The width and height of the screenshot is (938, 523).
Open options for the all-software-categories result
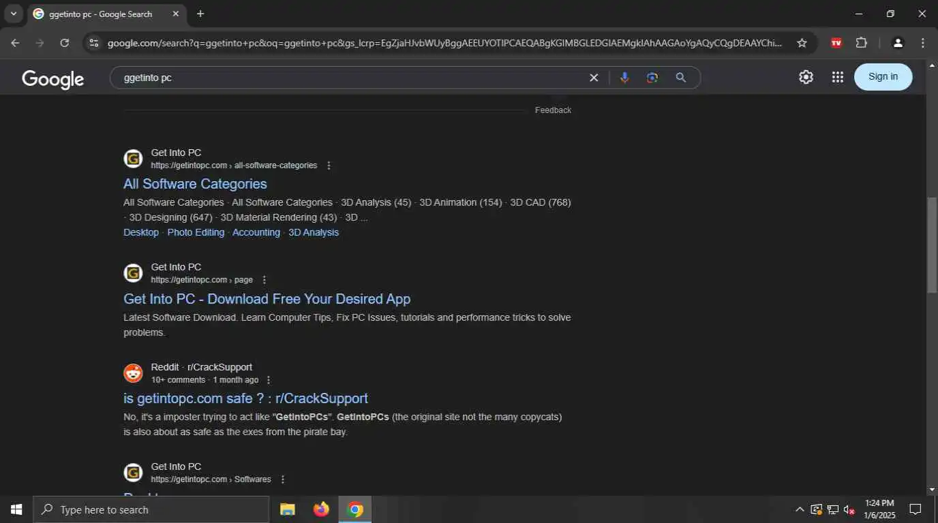point(329,165)
